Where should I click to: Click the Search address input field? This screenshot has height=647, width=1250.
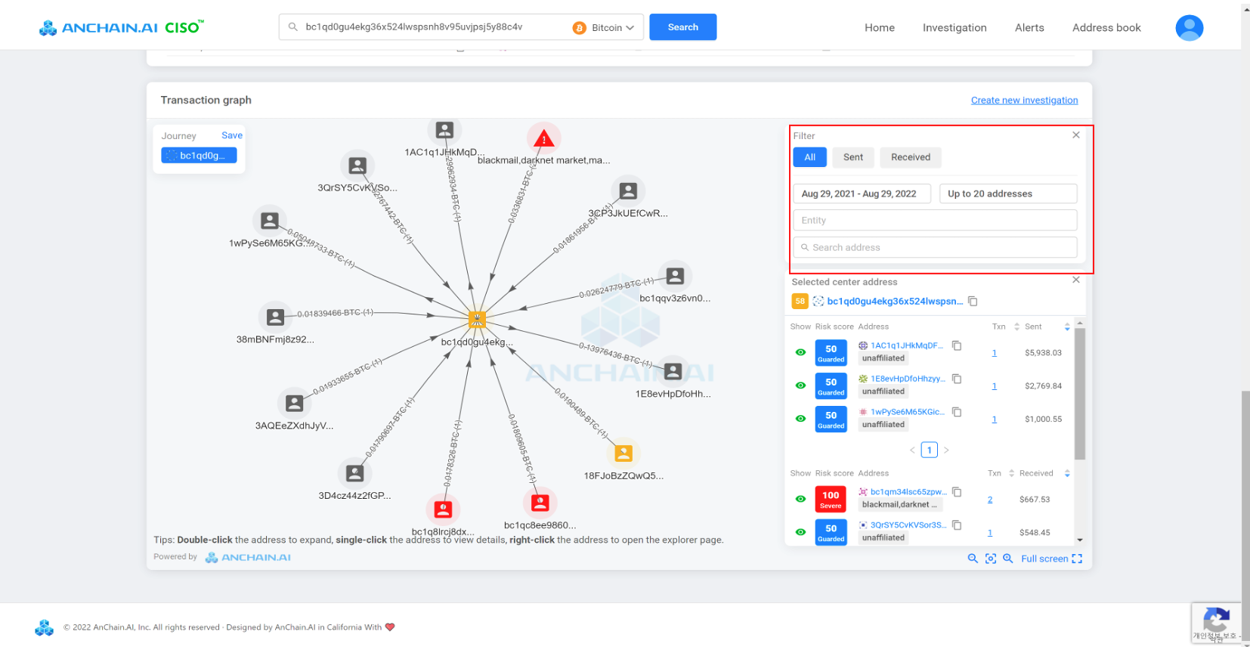click(935, 247)
